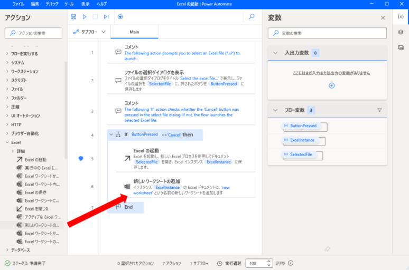
Task: Increase the run delay with up arrow
Action: (x=269, y=261)
